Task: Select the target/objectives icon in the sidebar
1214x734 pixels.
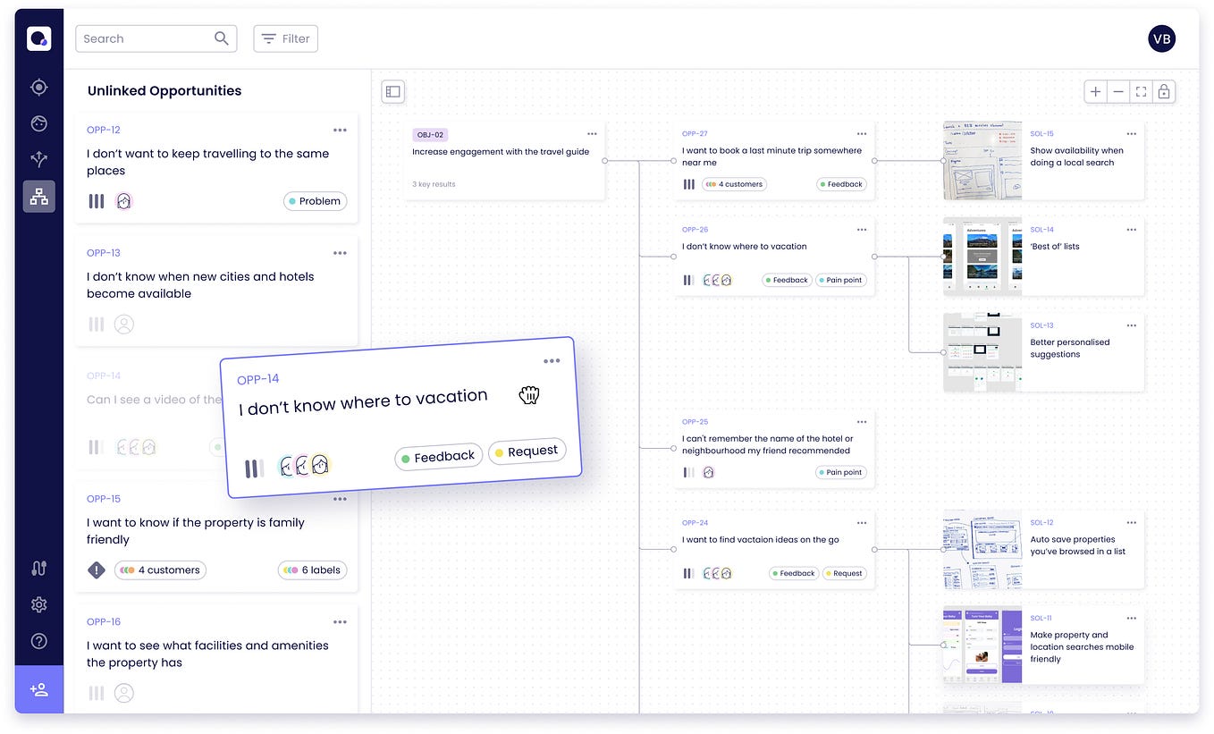Action: [38, 87]
